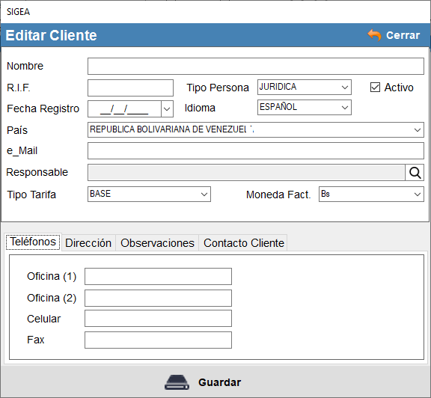Switch to the Dirección tab
This screenshot has height=398, width=431.
tap(88, 243)
